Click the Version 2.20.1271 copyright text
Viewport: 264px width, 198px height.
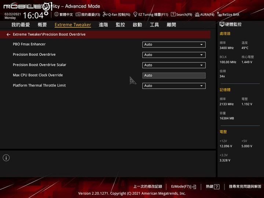click(132, 194)
